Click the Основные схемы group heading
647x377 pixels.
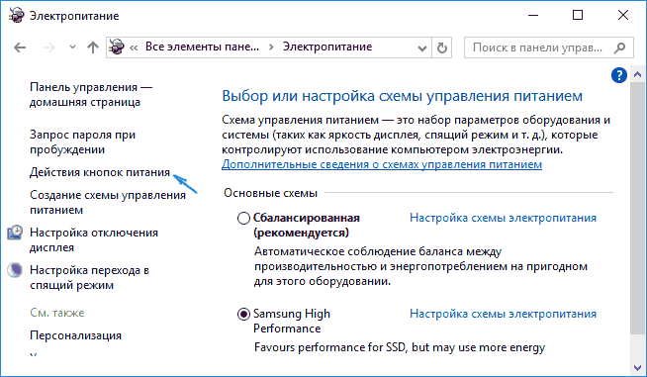click(270, 193)
